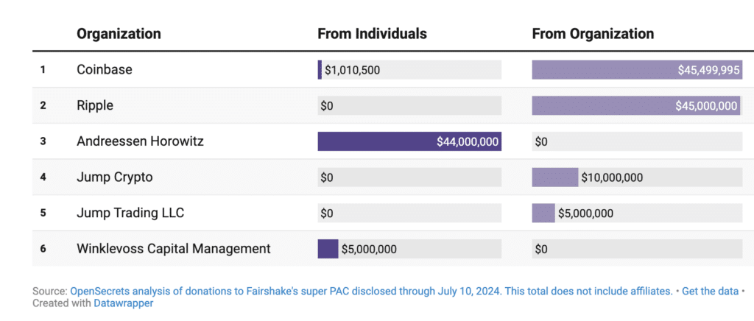The width and height of the screenshot is (754, 321).
Task: Click Ripple's $0 individuals cell
Action: (x=327, y=106)
